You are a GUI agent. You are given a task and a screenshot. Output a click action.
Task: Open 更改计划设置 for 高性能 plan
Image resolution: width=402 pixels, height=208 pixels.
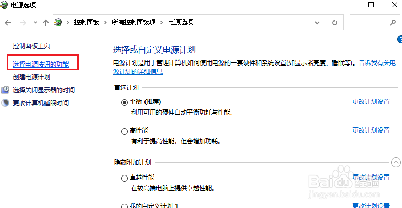371,130
